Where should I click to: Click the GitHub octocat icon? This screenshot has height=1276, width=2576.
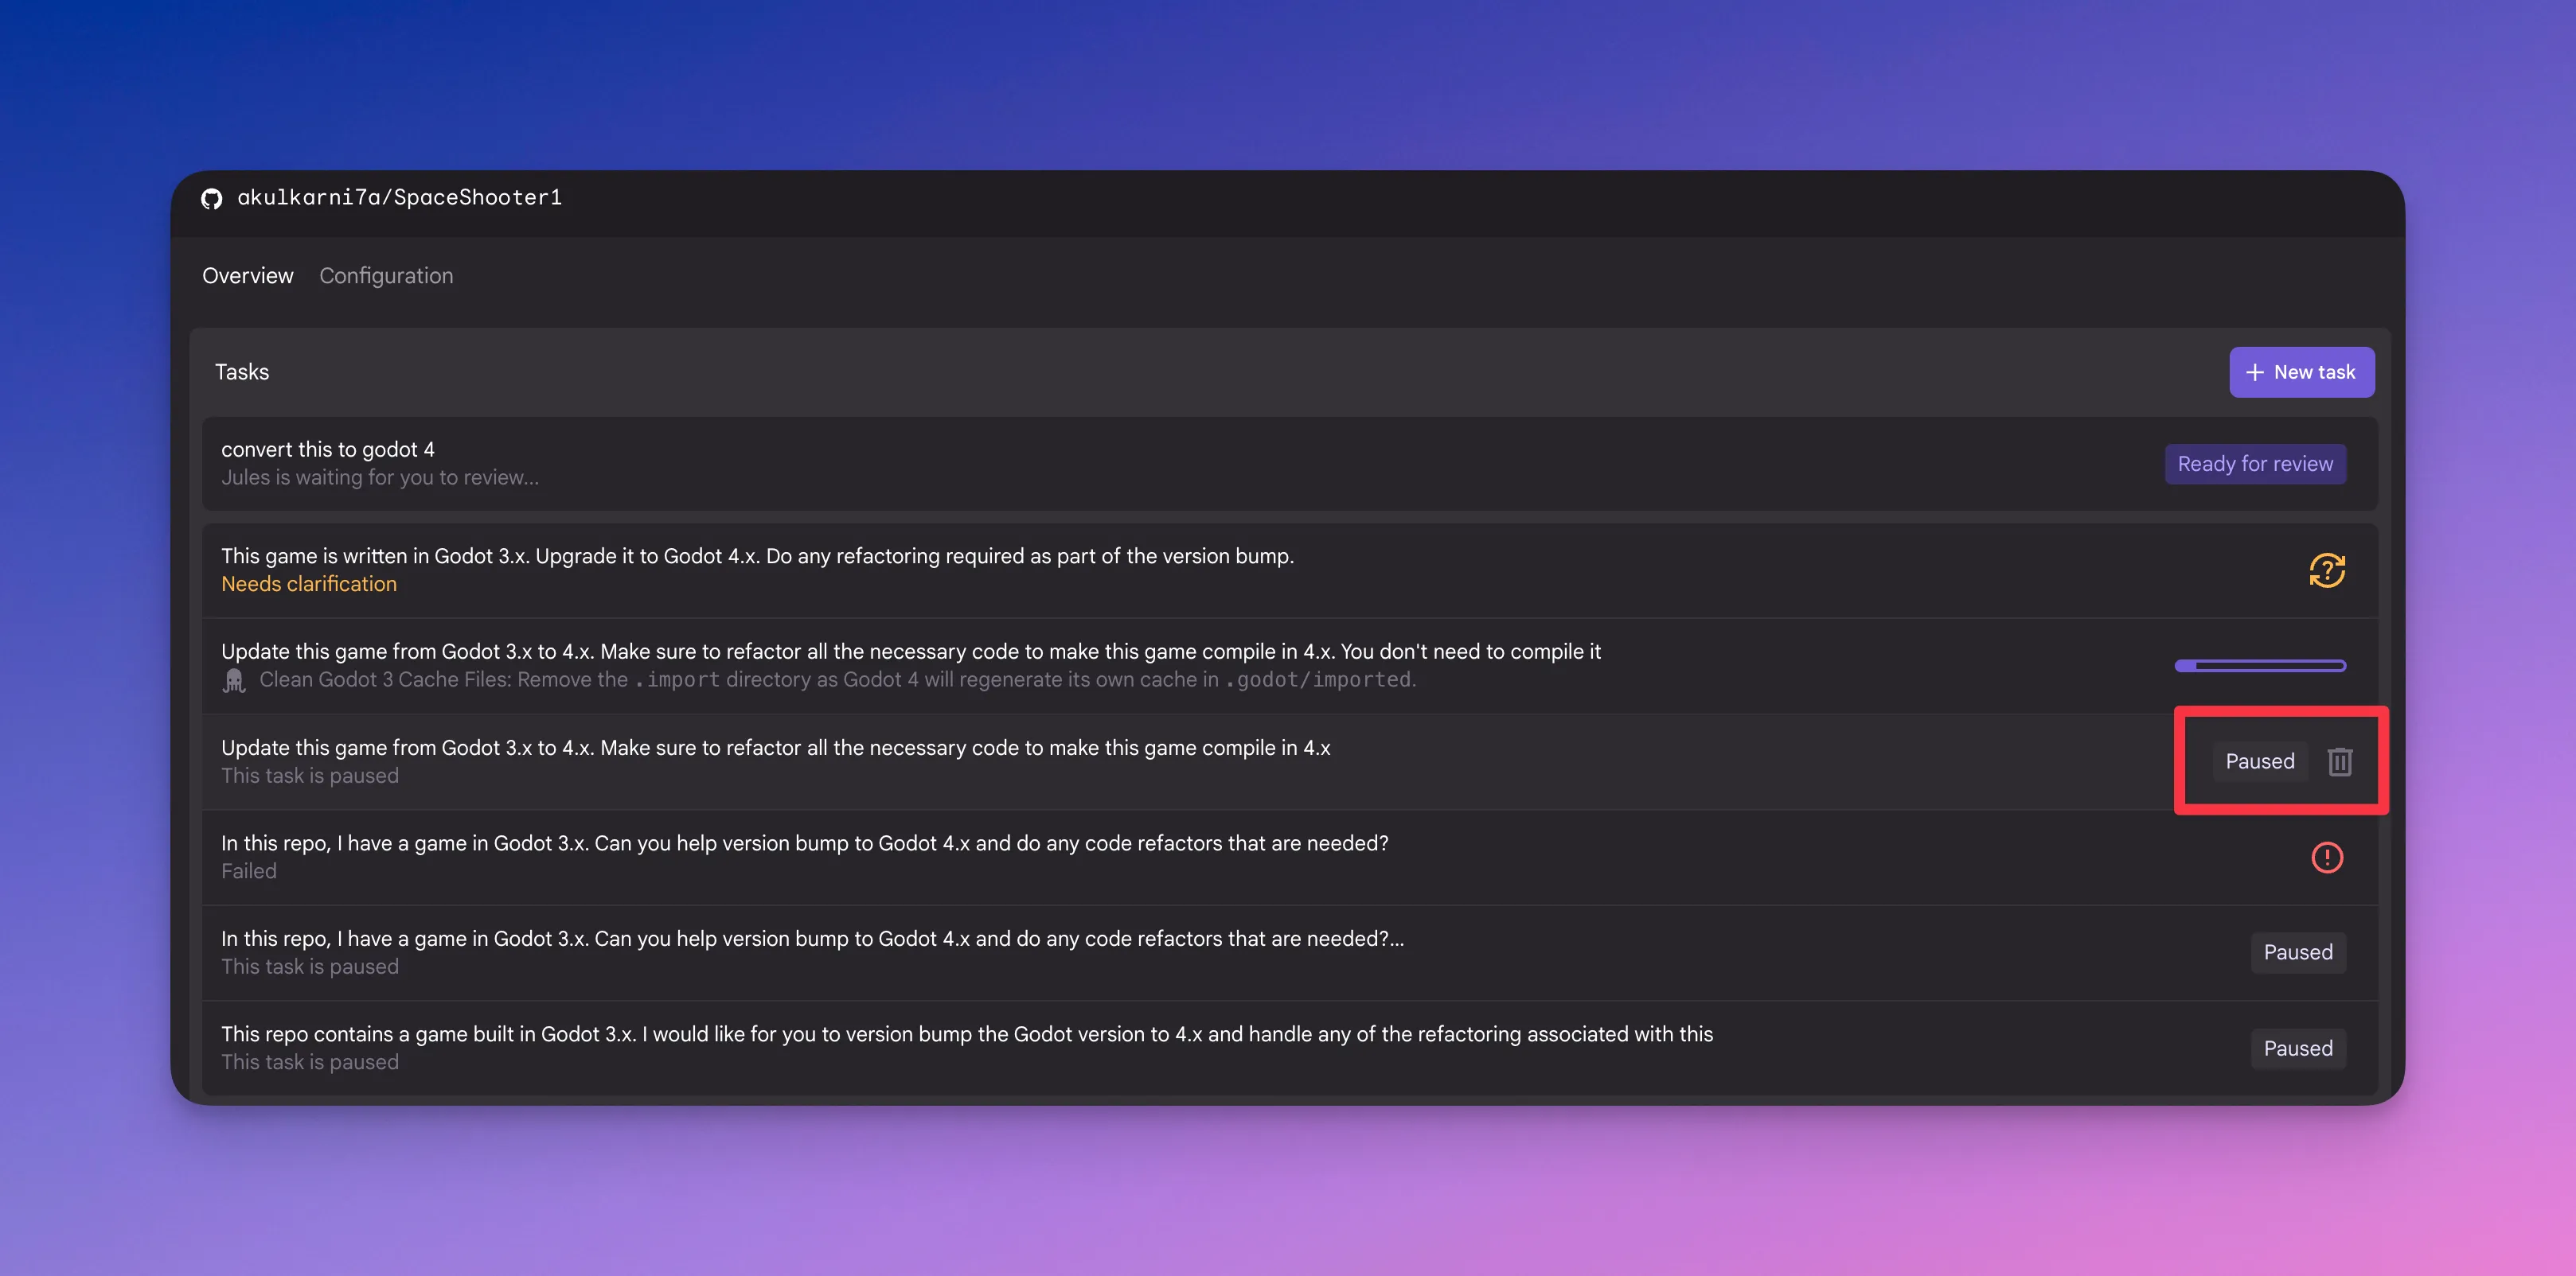[211, 198]
